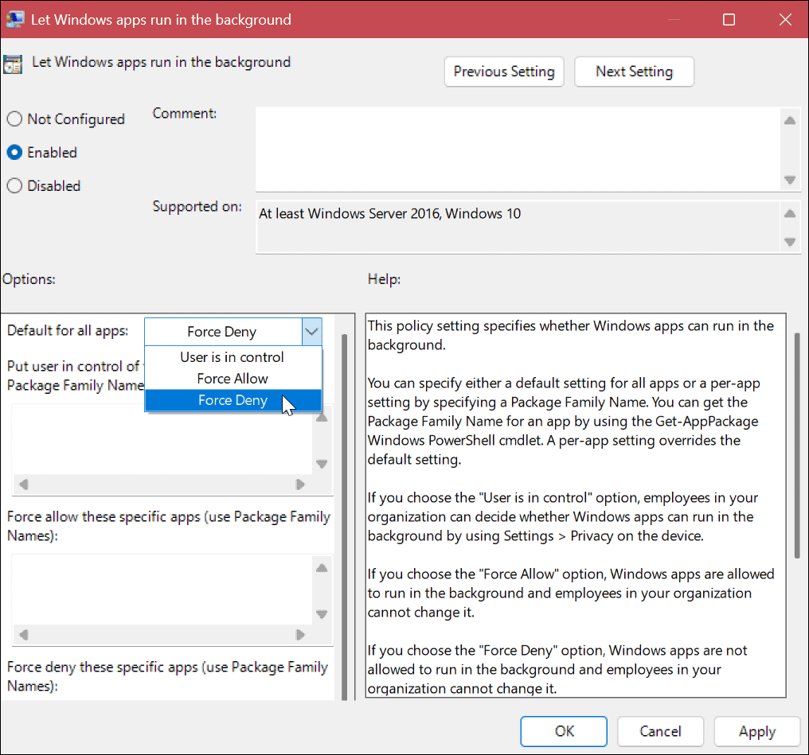
Task: Click the policy setting icon beside the heading
Action: [13, 65]
